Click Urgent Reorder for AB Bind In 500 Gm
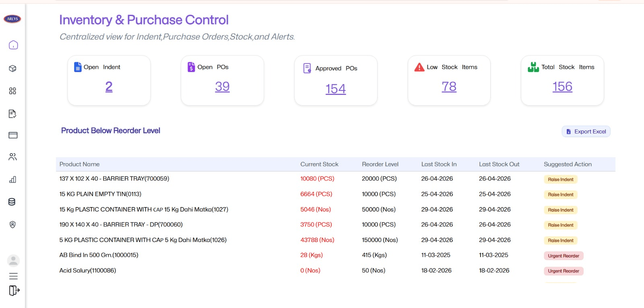Screen dimensions: 644x308 tap(563, 256)
